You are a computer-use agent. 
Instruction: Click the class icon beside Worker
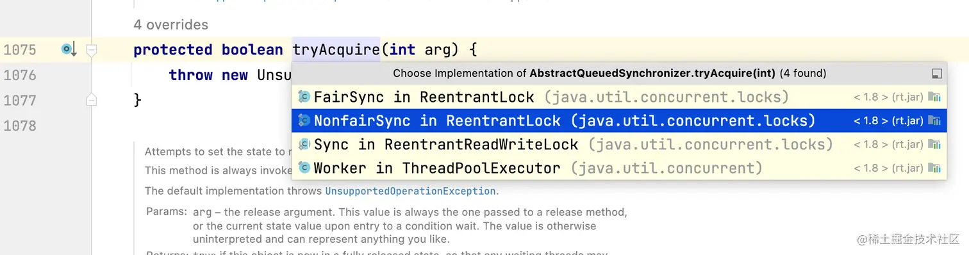304,169
